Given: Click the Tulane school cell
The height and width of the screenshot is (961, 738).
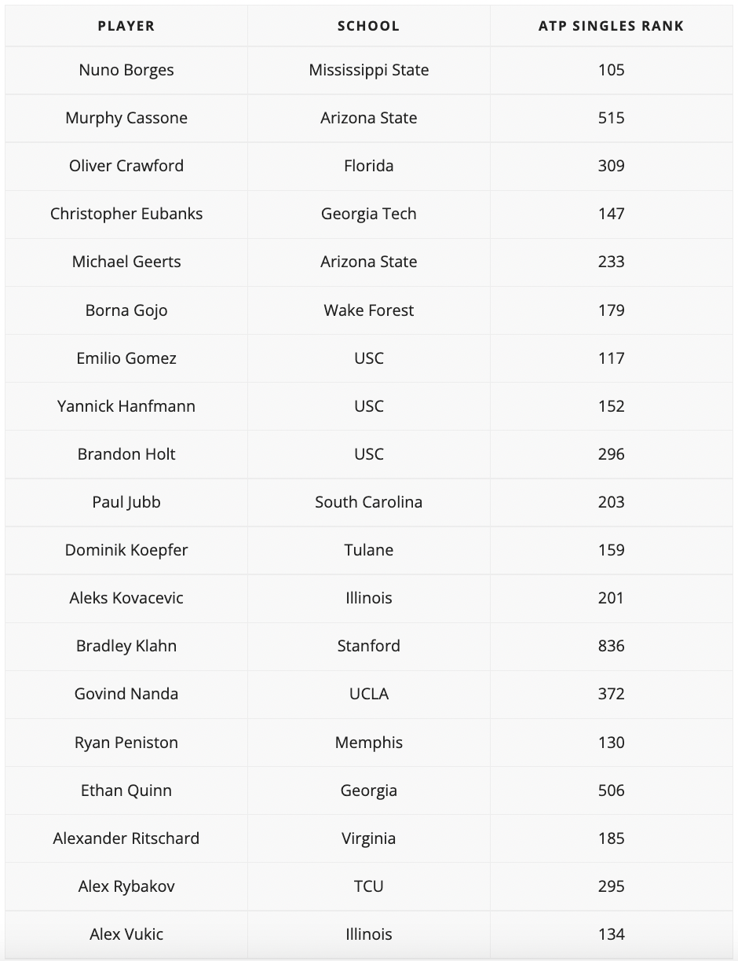Looking at the screenshot, I should click(368, 549).
